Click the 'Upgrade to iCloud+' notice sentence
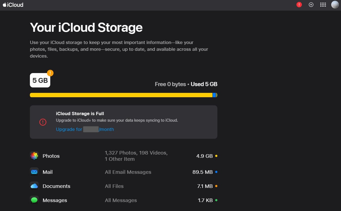341x211 pixels. pos(117,120)
